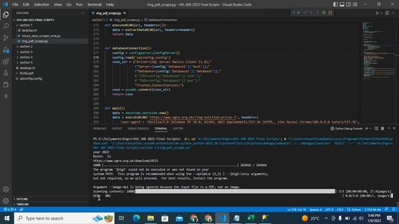Open editor More Actions ellipsis
Image resolution: width=399 pixels, height=224 pixels.
tap(393, 13)
